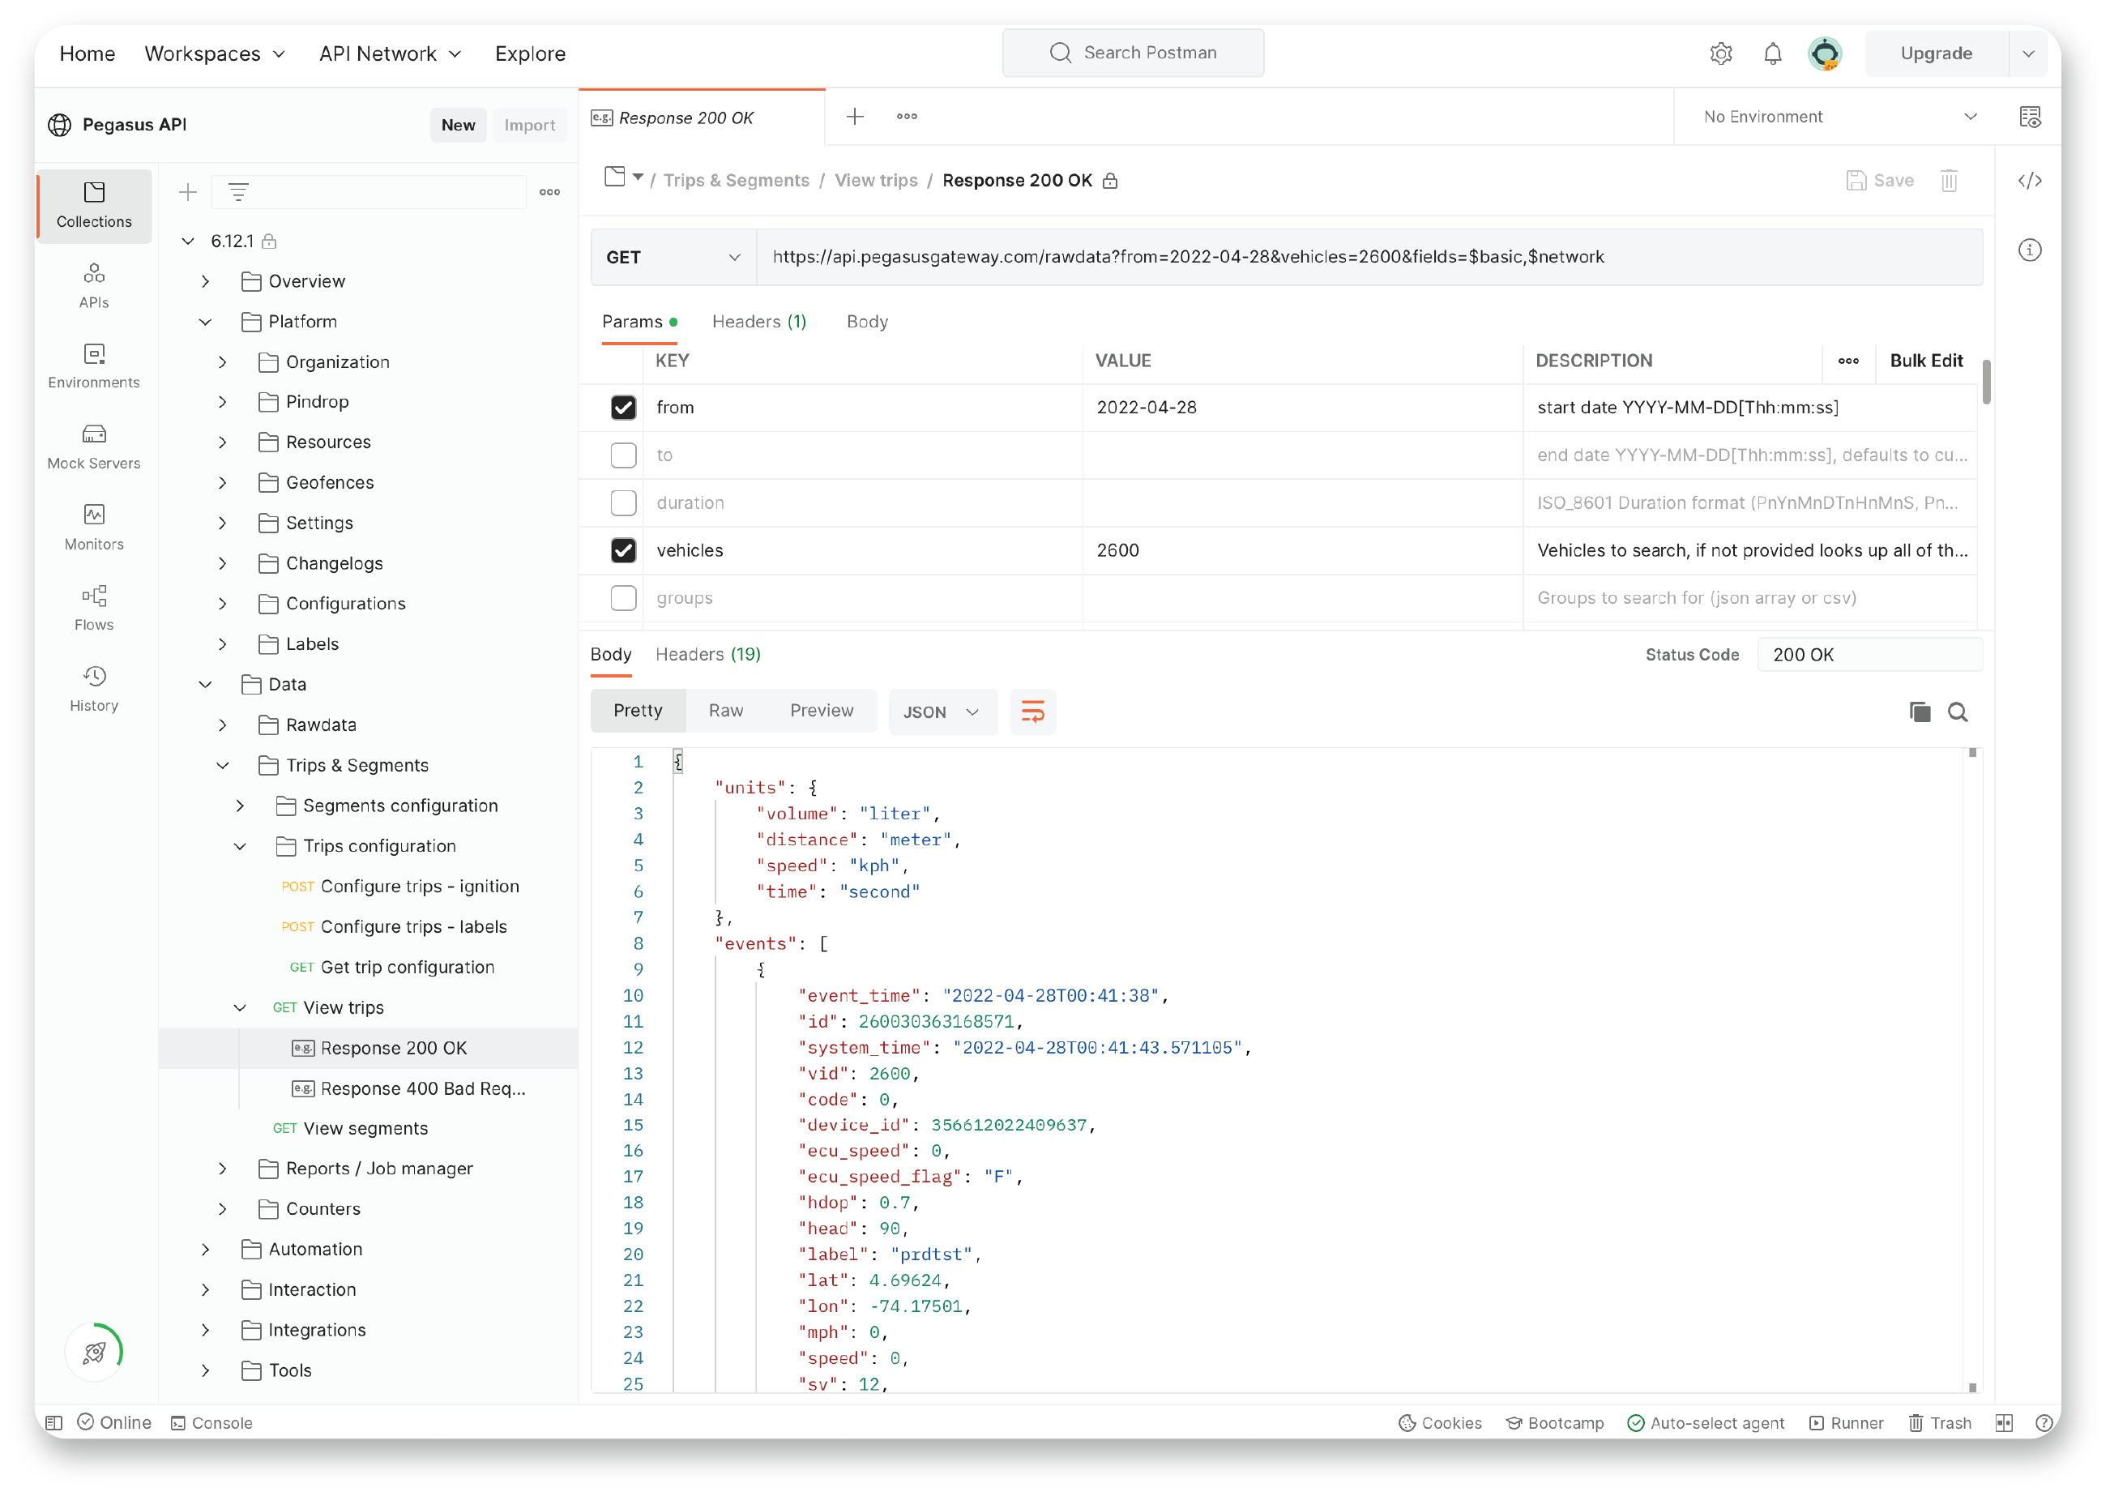Select the Preview response view
This screenshot has width=2110, height=1496.
(822, 710)
